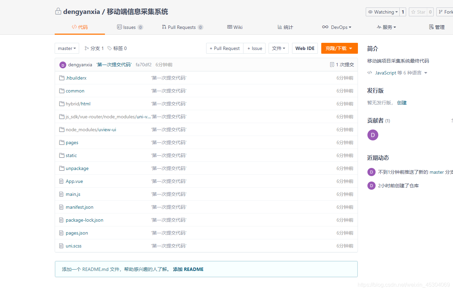Click the watcher count 1

click(403, 12)
